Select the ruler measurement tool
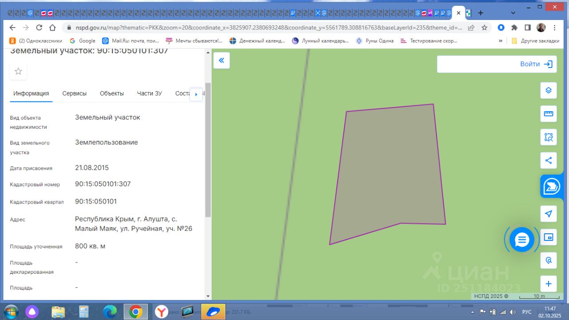The width and height of the screenshot is (569, 320). (x=549, y=114)
